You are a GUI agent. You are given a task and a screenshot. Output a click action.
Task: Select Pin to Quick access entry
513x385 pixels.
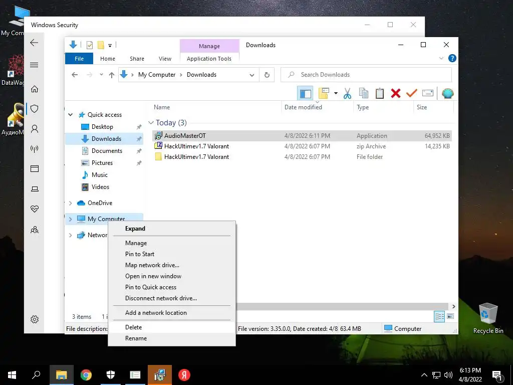coord(172,287)
